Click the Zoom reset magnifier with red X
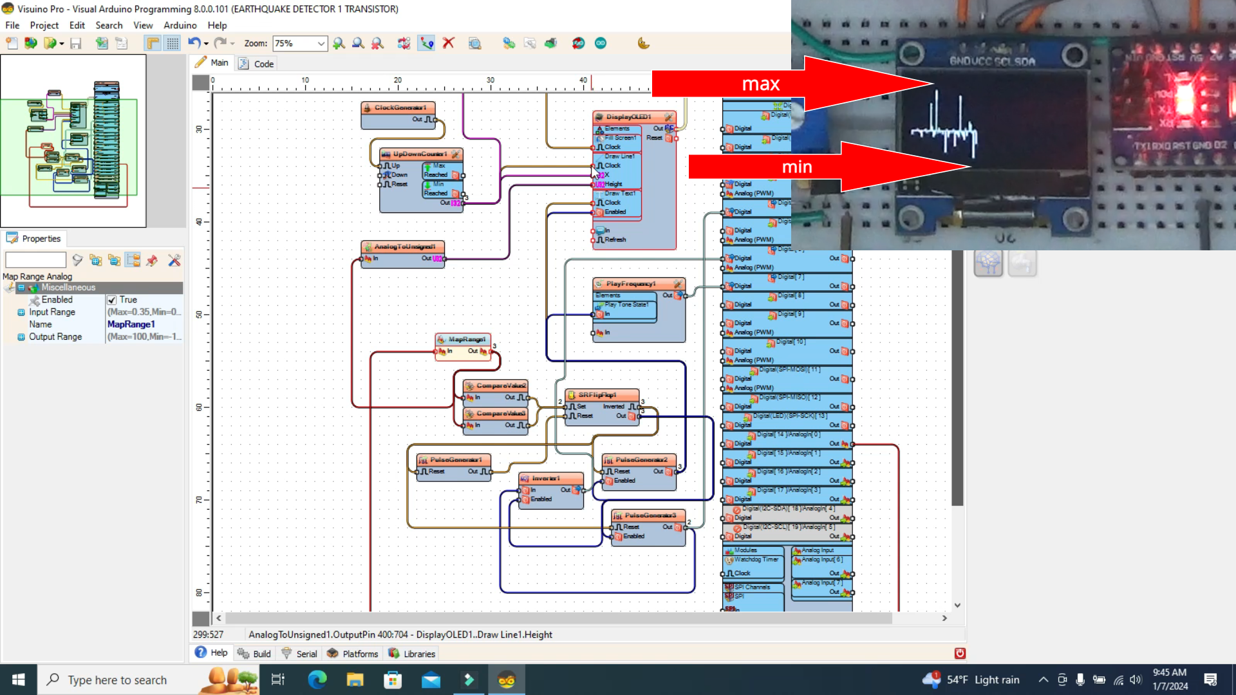This screenshot has width=1236, height=695. tap(377, 43)
